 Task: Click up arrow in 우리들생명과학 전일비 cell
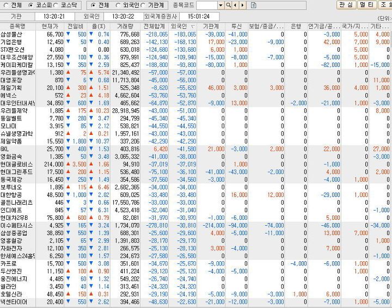coord(68,72)
